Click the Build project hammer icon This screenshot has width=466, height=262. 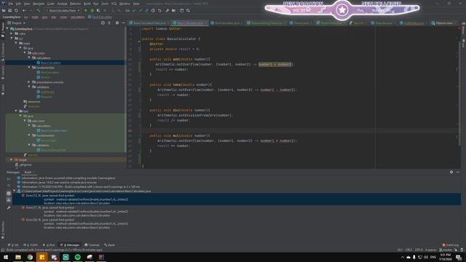(38, 10)
